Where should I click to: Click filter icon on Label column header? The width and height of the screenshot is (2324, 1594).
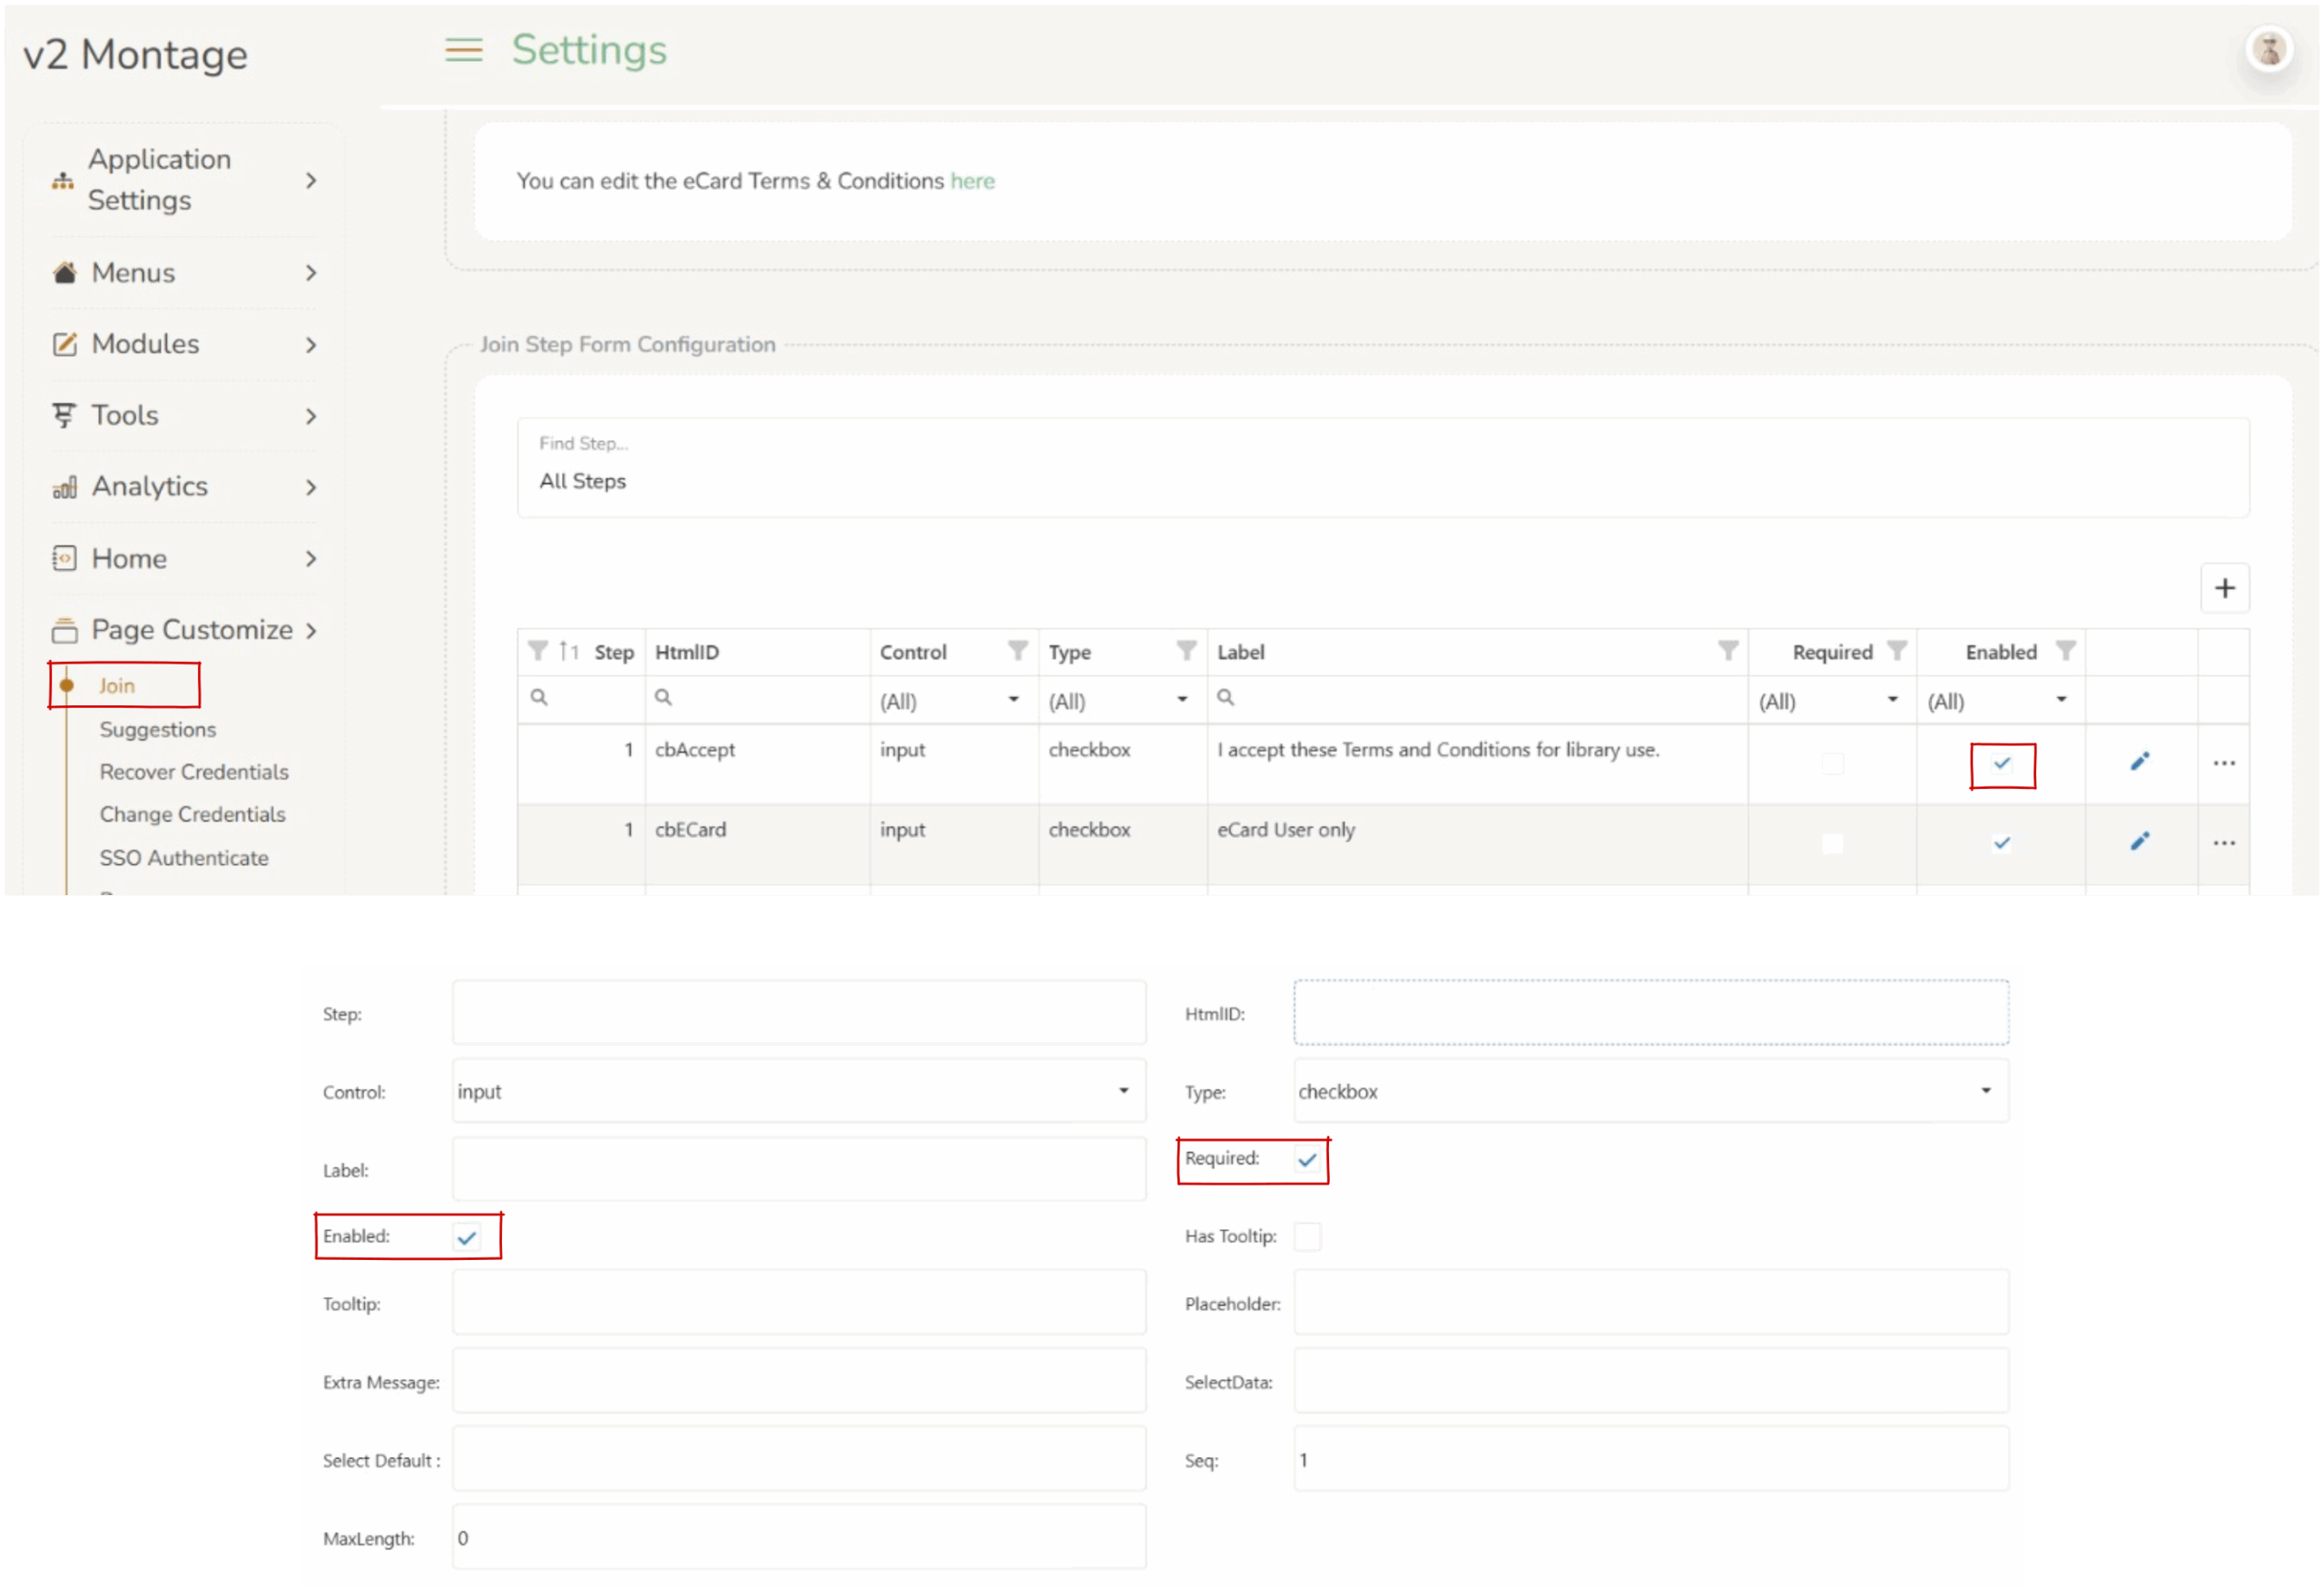[x=1727, y=651]
